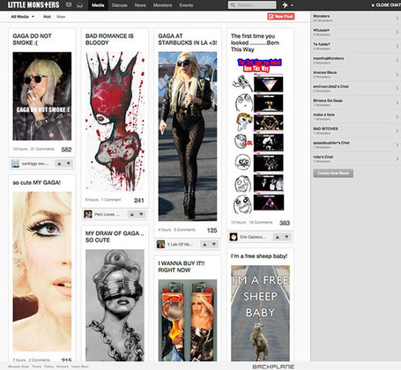This screenshot has width=401, height=370.
Task: Open the Learn More footer link
Action: click(80, 366)
